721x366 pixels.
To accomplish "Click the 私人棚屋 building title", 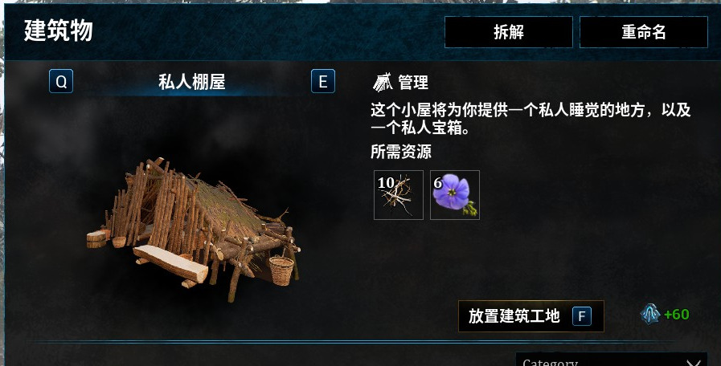I will pos(192,82).
